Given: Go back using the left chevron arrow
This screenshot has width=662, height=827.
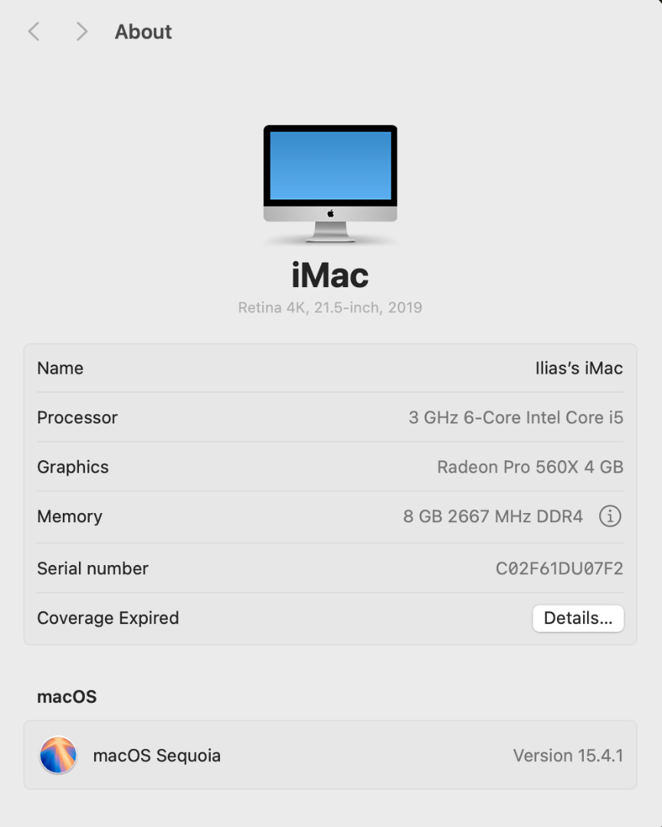Looking at the screenshot, I should click(x=34, y=31).
